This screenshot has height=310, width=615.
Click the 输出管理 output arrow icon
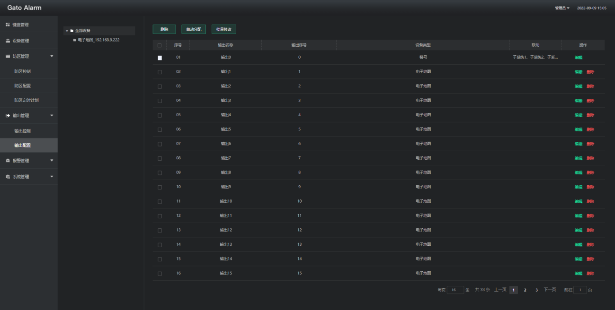click(8, 115)
